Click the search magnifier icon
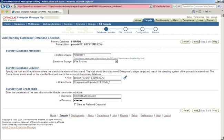The image size is (224, 140). (x=218, y=6)
